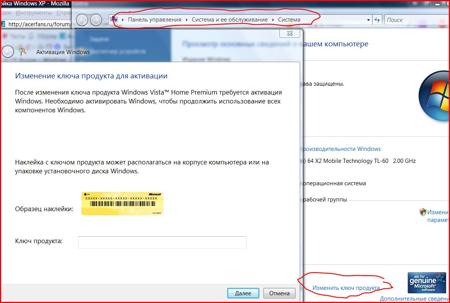The width and height of the screenshot is (450, 303).
Task: Click Изменить ключ продукта link
Action: (346, 288)
